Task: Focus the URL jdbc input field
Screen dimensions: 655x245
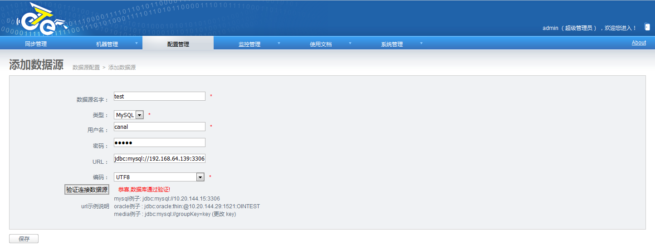Action: 160,158
